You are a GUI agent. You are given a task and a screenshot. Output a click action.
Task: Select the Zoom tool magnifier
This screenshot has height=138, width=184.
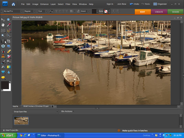(9, 20)
